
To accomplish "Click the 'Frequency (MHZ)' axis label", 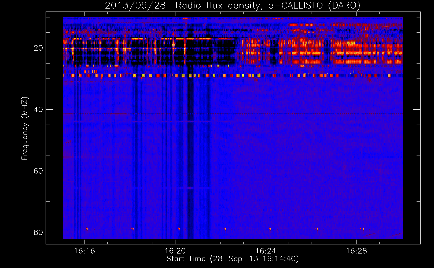I will 24,129.
